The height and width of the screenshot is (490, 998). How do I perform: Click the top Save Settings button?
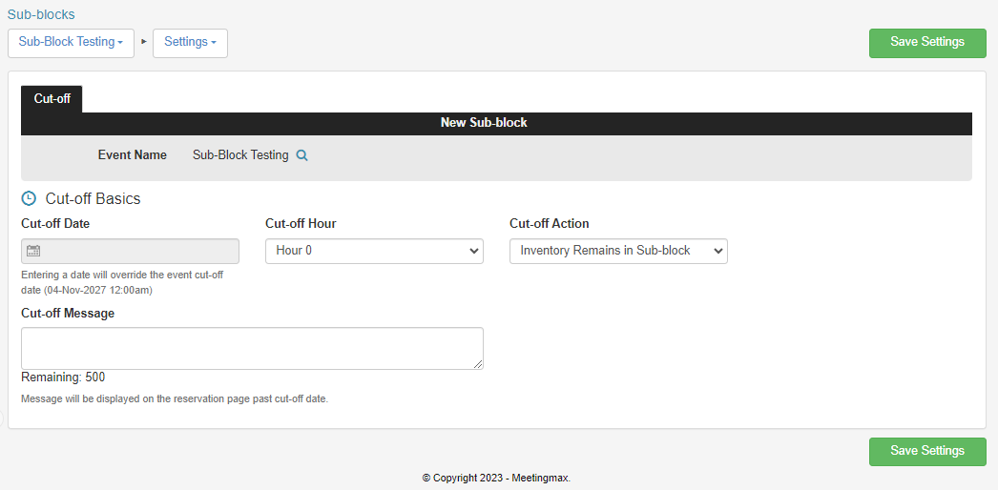[x=927, y=43]
